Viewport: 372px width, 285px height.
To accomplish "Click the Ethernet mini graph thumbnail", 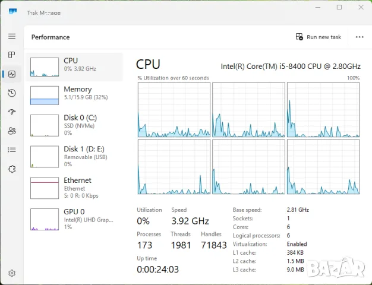I will (x=45, y=188).
